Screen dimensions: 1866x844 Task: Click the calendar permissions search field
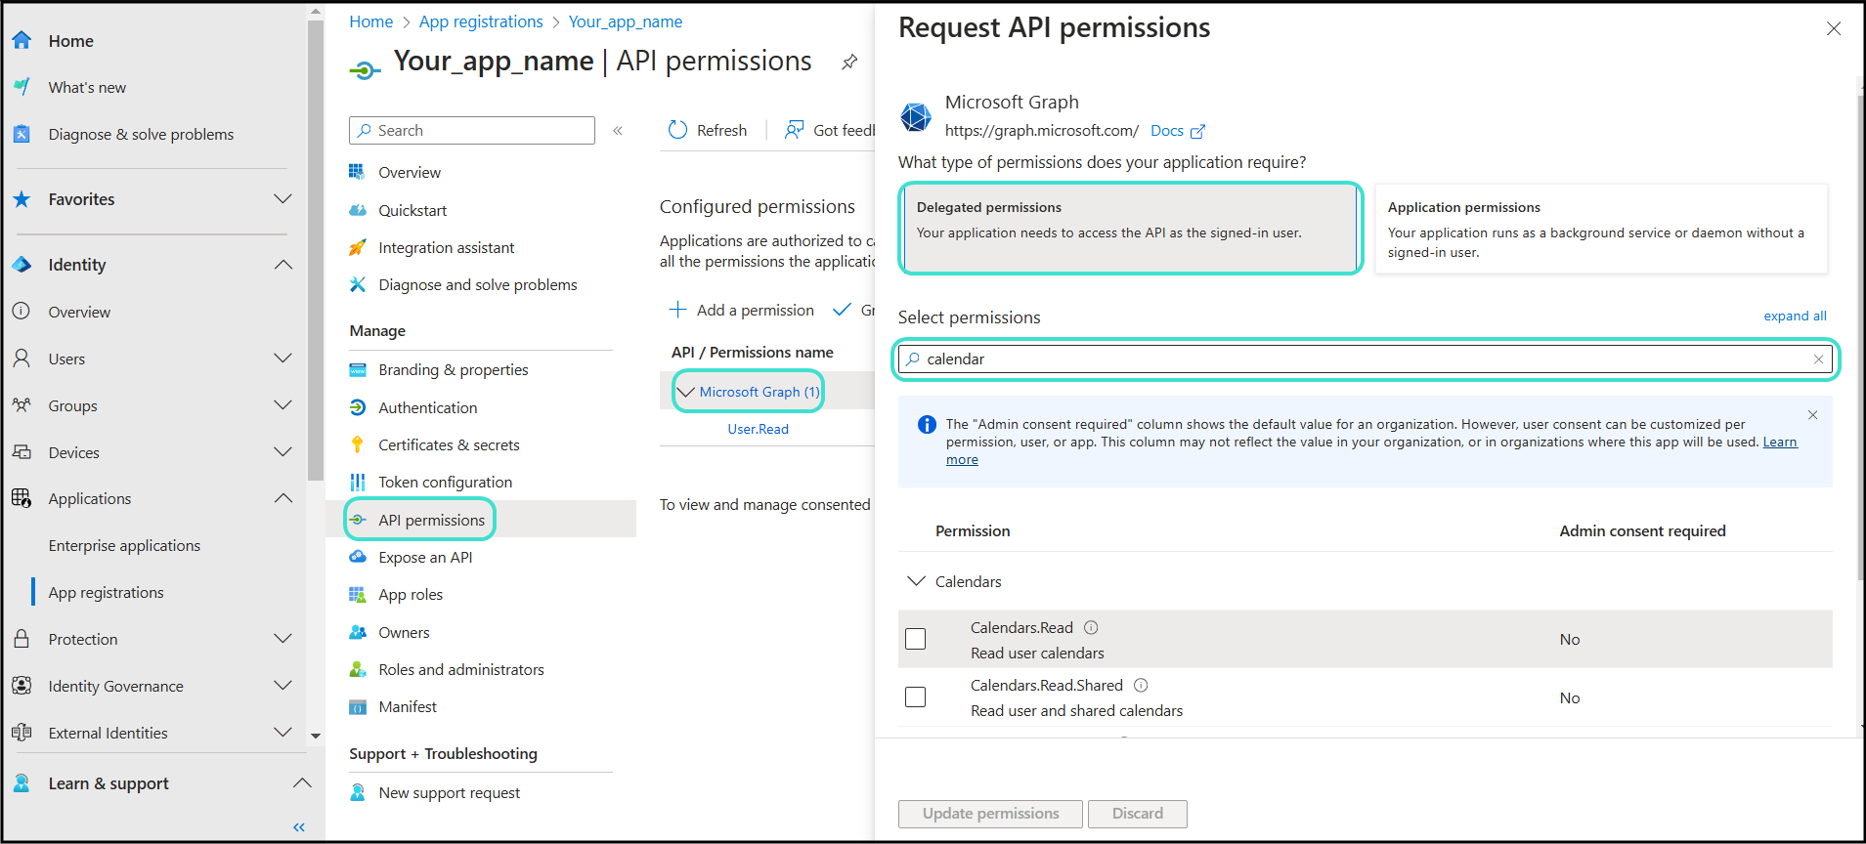coord(1367,359)
